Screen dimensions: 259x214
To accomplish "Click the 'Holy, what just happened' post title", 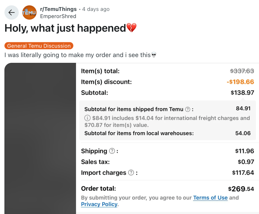I will click(x=65, y=28).
